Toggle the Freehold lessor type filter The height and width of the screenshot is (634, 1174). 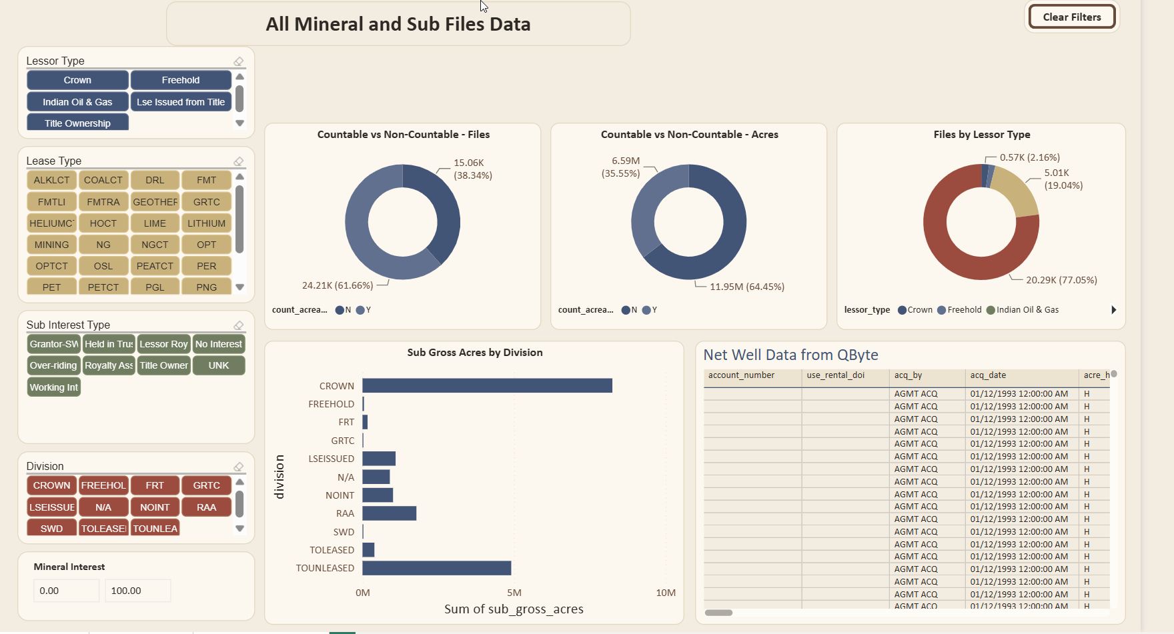coord(181,80)
